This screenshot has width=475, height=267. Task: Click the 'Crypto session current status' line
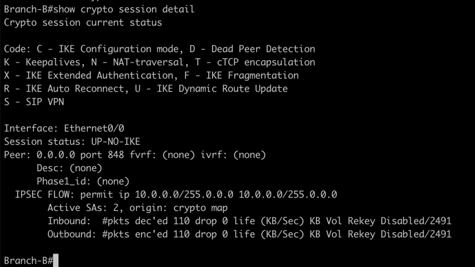[x=83, y=22]
